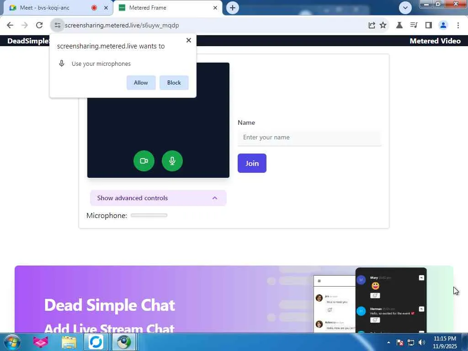
Task: Open Chrome Labs flask icon
Action: [399, 26]
